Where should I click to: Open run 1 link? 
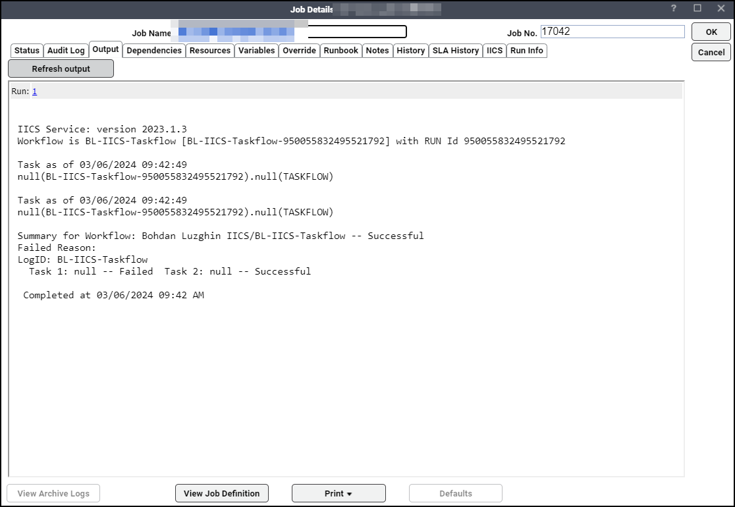(35, 92)
